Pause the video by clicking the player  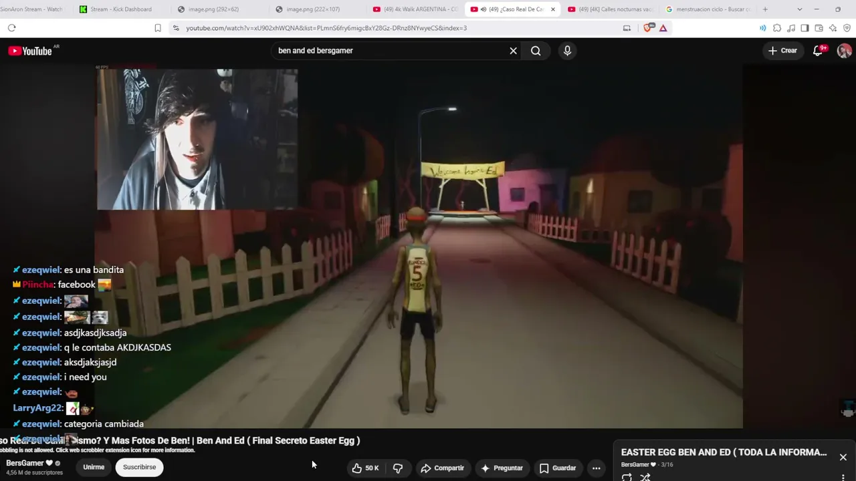coord(419,247)
